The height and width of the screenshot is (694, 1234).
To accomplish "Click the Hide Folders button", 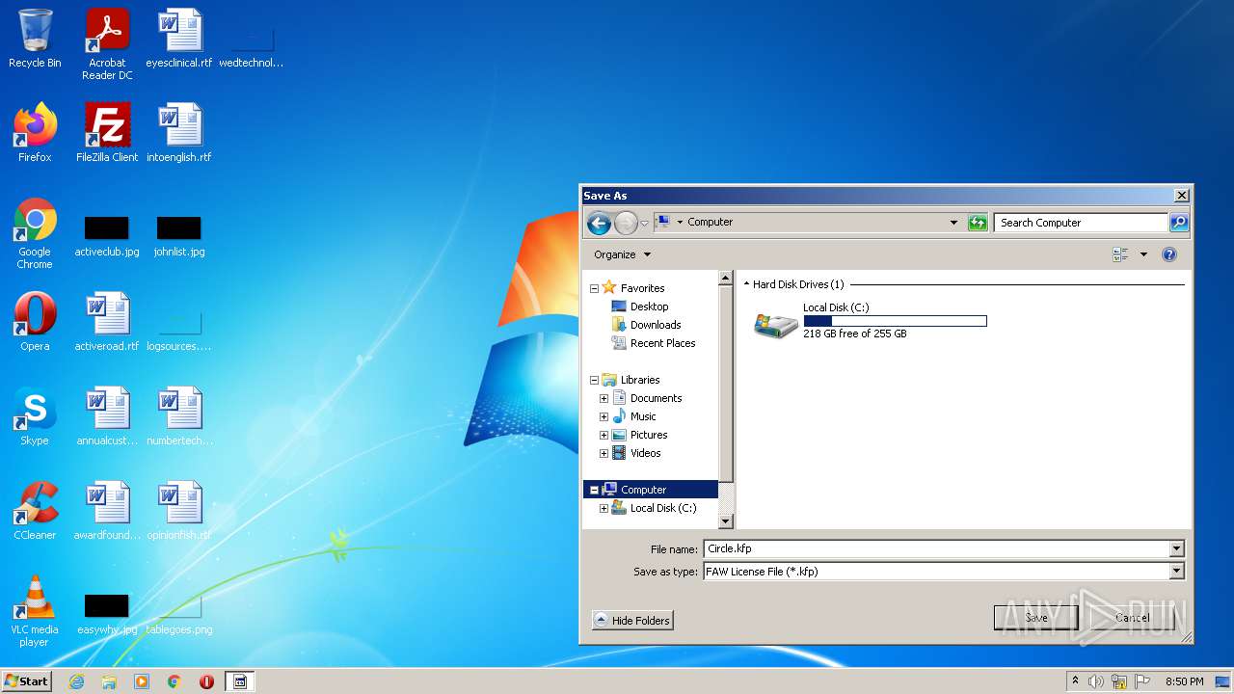I will click(x=632, y=620).
